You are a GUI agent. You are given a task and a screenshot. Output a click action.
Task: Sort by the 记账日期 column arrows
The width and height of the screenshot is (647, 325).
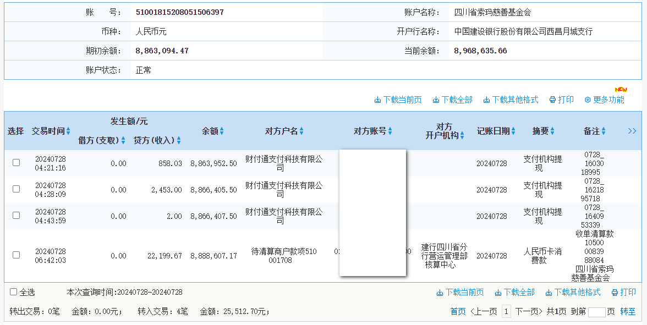(x=513, y=131)
